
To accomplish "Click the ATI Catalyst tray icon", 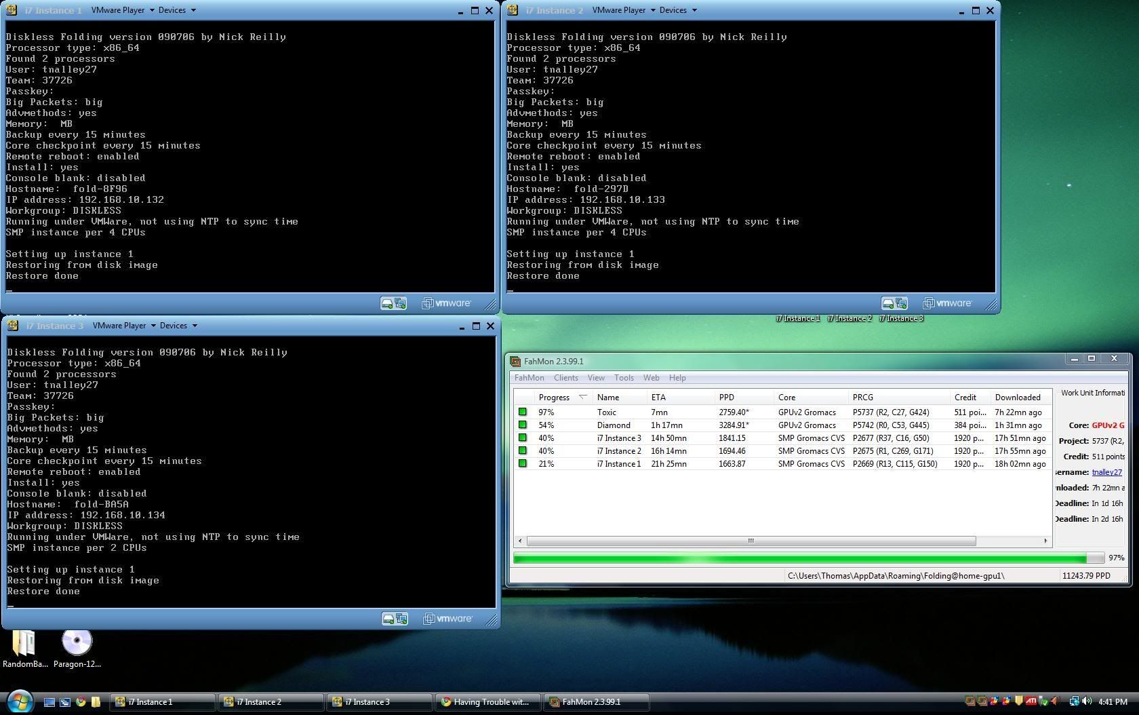I will point(1031,701).
